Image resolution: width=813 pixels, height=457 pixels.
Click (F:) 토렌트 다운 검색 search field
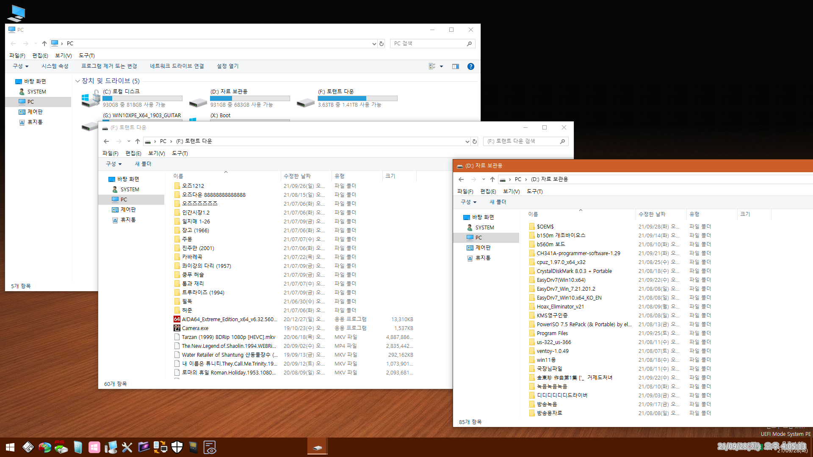click(x=525, y=141)
